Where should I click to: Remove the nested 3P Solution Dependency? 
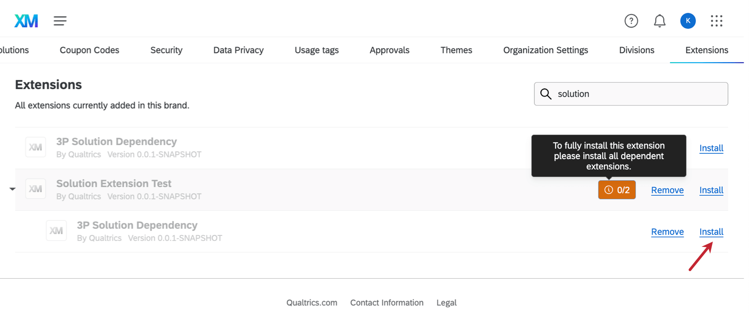pos(667,232)
